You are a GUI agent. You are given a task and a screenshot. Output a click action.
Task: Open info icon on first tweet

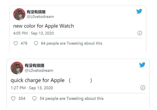pyautogui.click(x=140, y=33)
